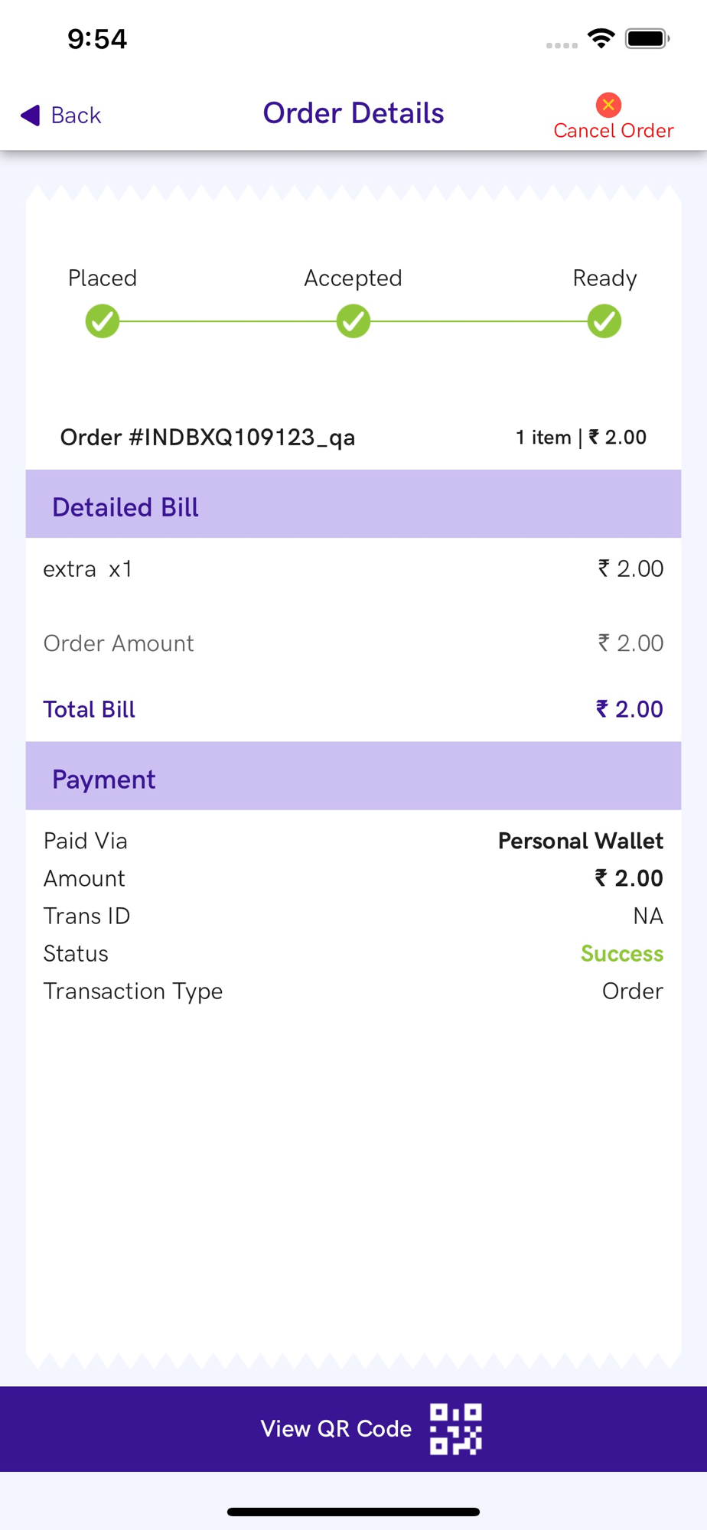Tap the QR code icon
This screenshot has height=1530, width=707.
[455, 1428]
